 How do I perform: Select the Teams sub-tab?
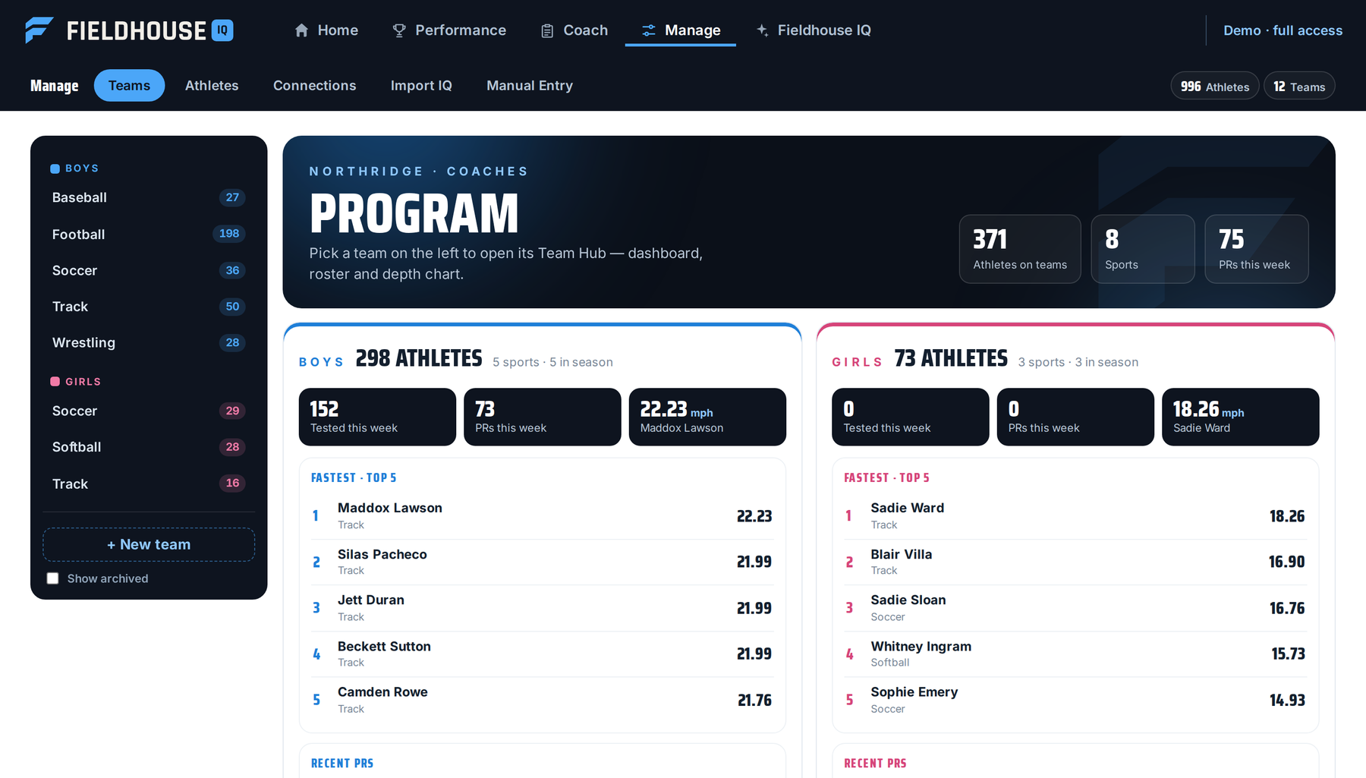pyautogui.click(x=130, y=86)
